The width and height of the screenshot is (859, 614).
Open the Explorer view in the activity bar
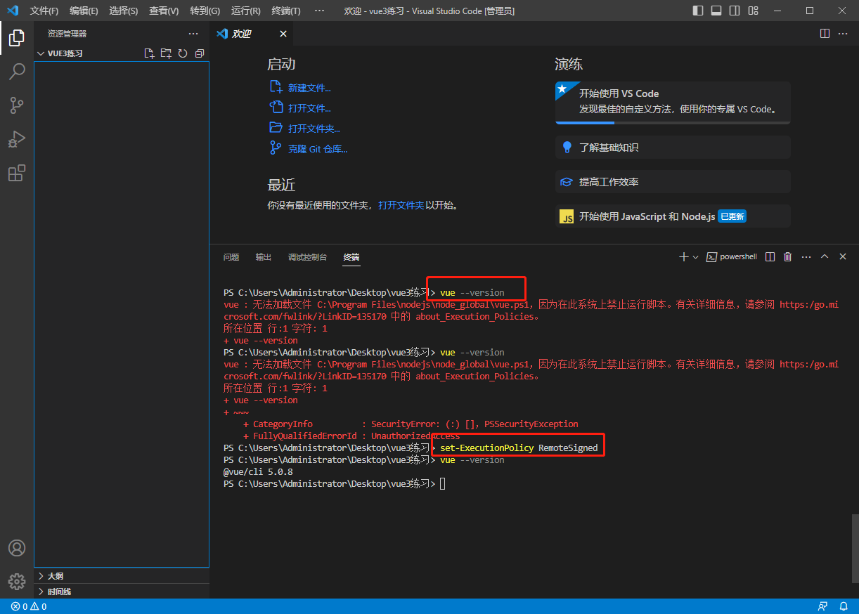coord(17,38)
